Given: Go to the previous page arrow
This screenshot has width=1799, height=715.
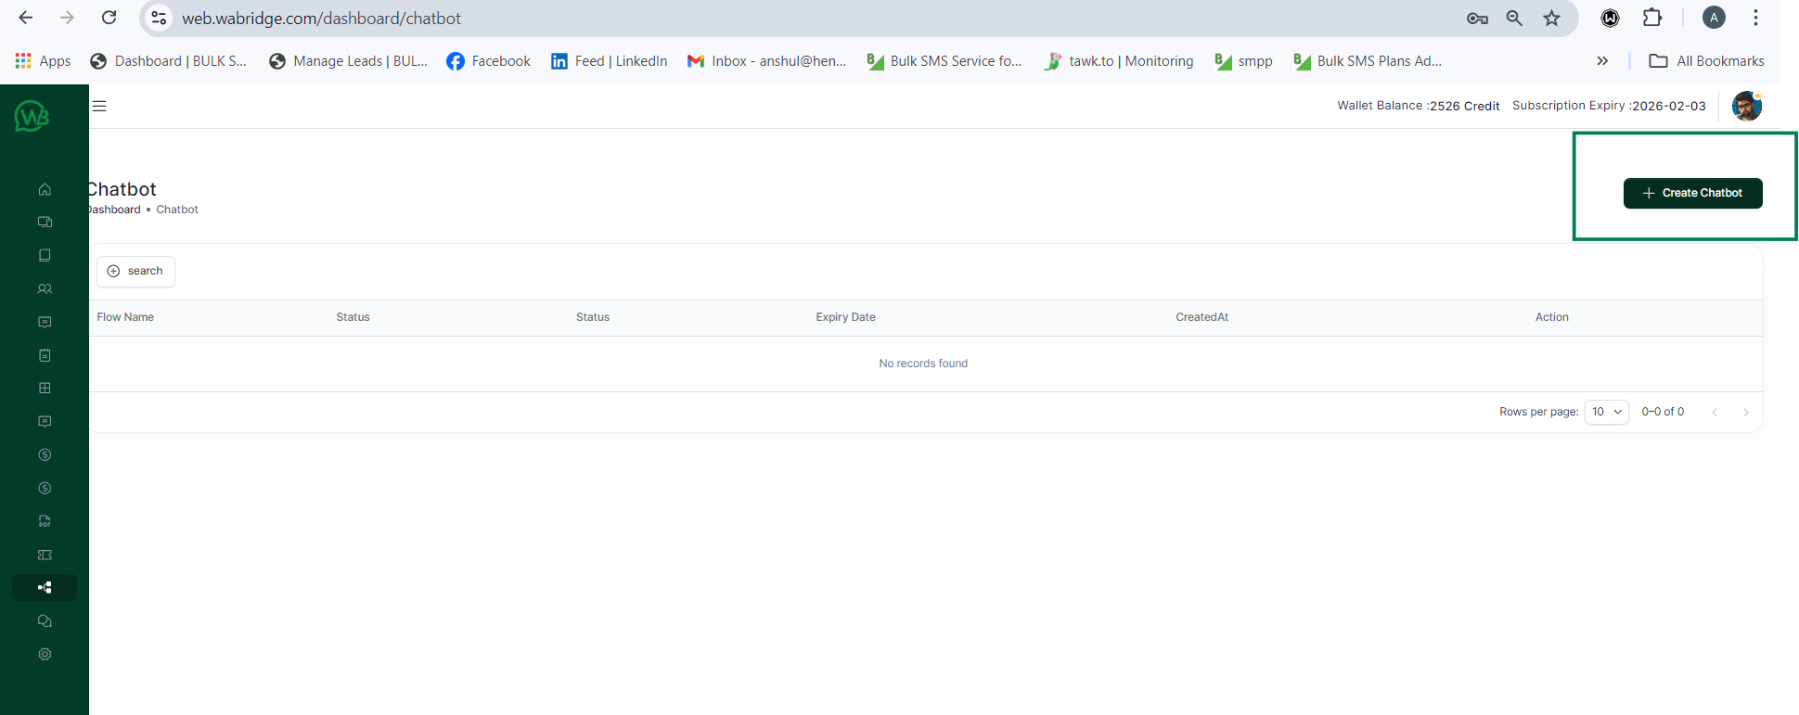Looking at the screenshot, I should click(x=1715, y=412).
